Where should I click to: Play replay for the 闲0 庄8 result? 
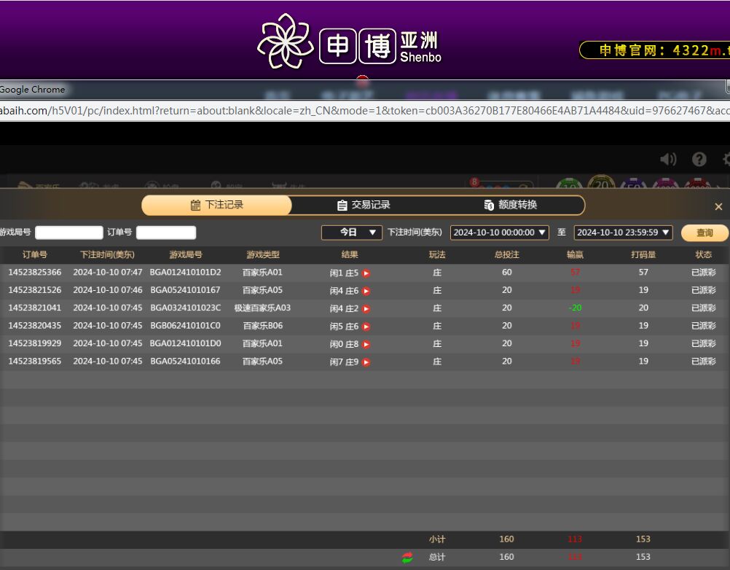366,344
